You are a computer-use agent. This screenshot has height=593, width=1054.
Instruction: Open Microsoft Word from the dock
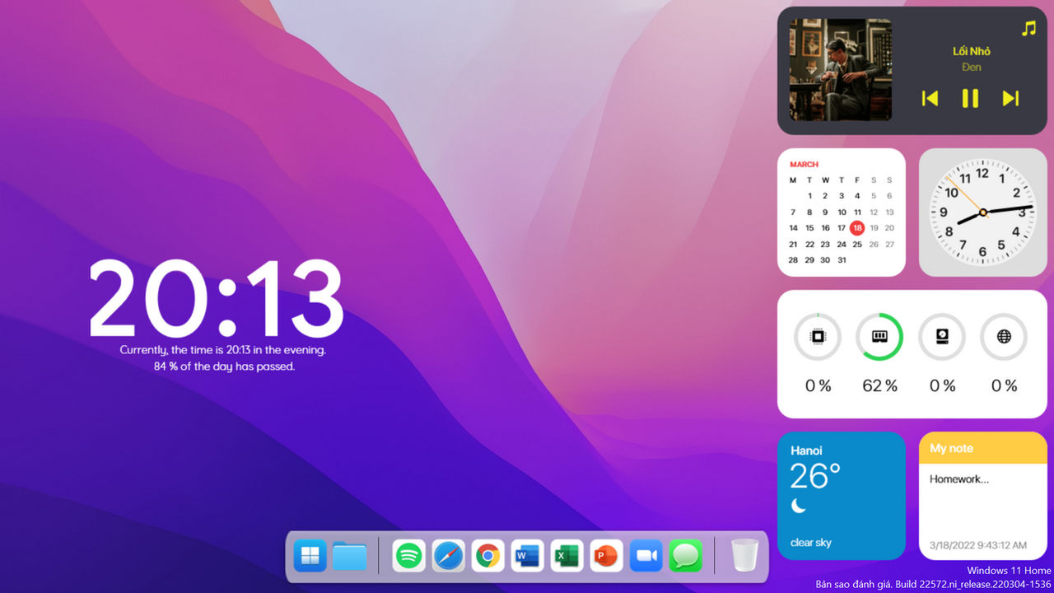[528, 556]
